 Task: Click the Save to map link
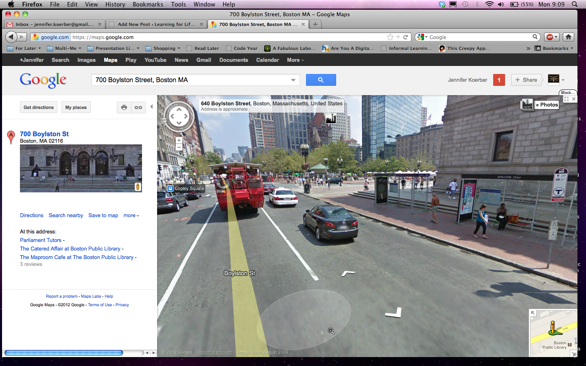click(103, 216)
